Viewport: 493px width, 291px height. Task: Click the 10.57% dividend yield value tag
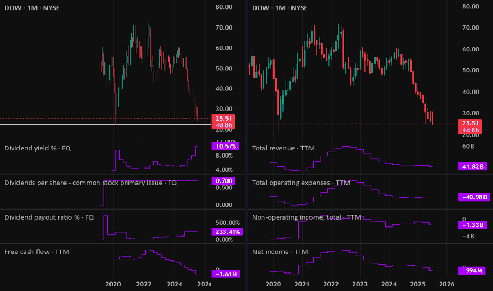tap(225, 146)
